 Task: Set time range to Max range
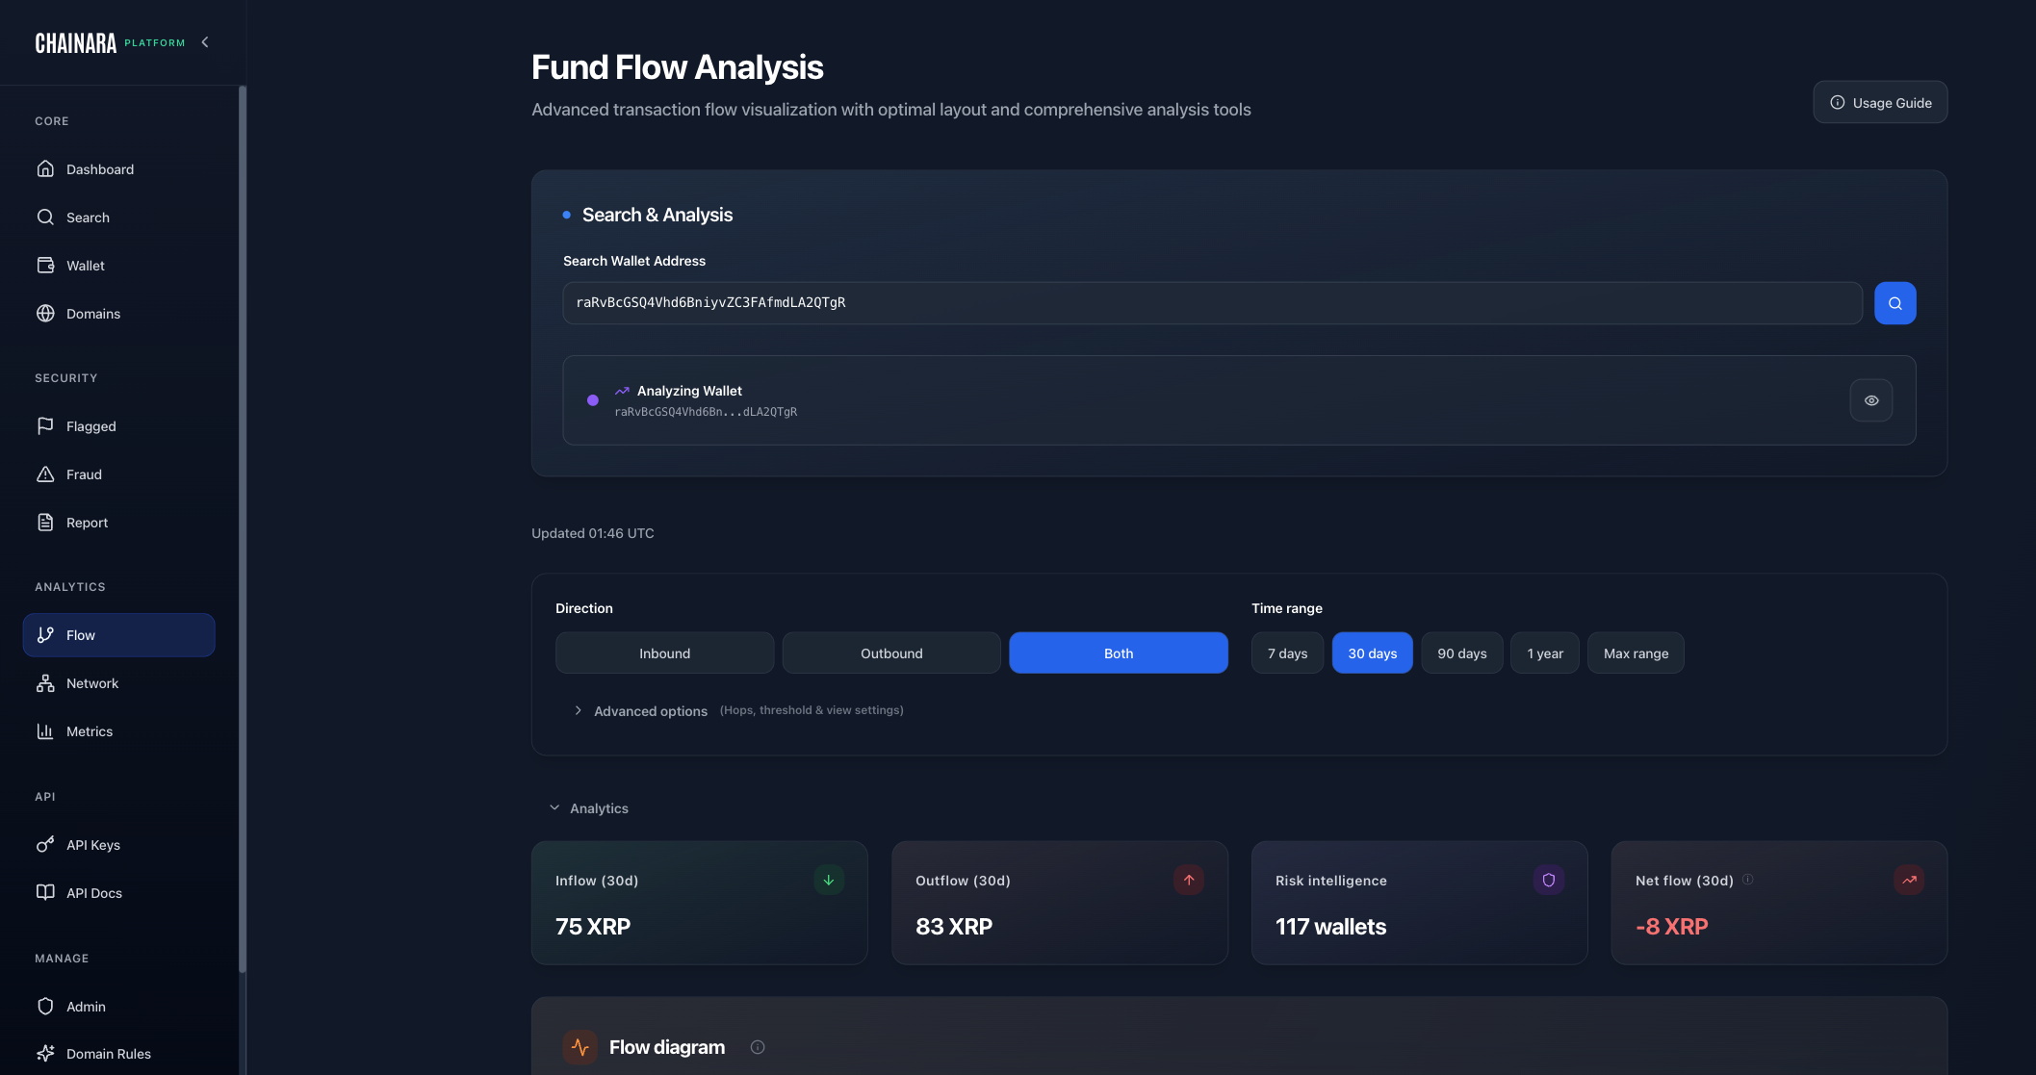click(1636, 653)
